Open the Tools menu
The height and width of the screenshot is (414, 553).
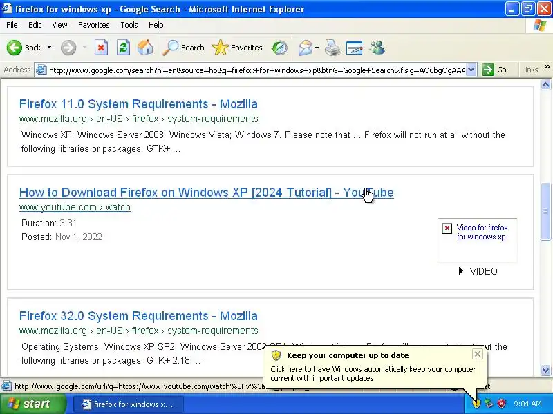pyautogui.click(x=129, y=25)
